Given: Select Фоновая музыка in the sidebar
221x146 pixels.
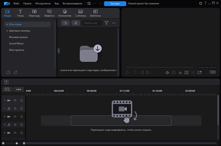Looking at the screenshot, I should 18,37.
